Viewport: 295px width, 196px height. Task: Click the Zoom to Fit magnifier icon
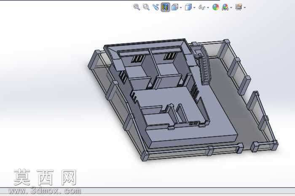[x=137, y=7]
